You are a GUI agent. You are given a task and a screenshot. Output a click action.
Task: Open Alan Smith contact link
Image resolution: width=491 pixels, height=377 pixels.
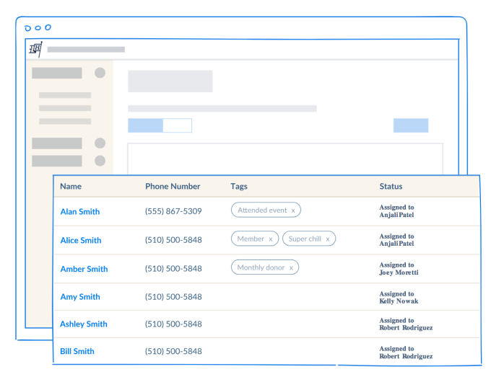(80, 212)
